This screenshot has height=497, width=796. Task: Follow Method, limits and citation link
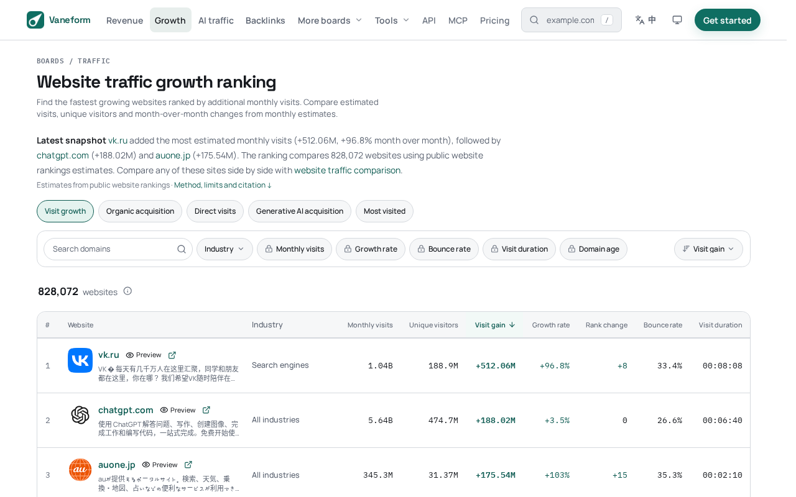coord(223,185)
